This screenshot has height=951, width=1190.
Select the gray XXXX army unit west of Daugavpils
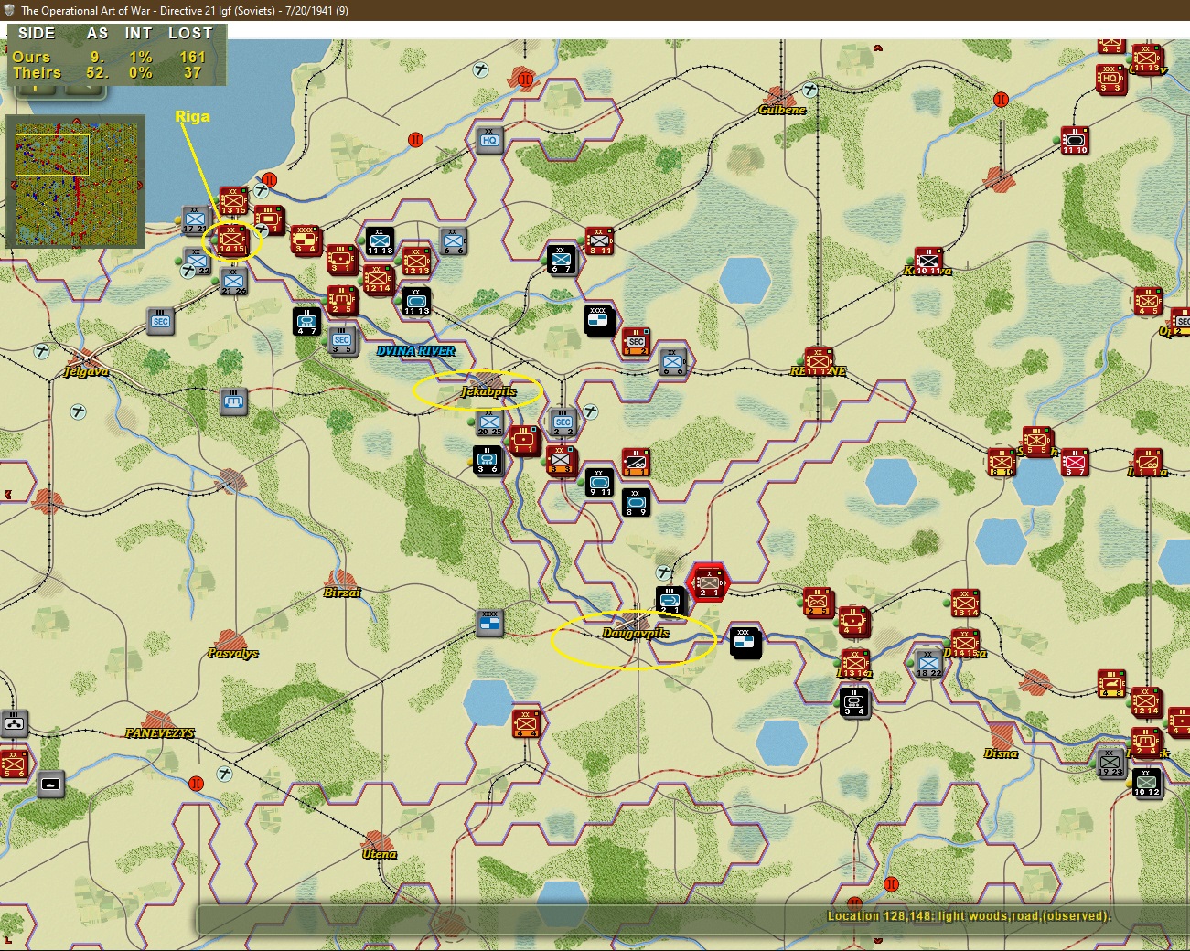click(489, 623)
